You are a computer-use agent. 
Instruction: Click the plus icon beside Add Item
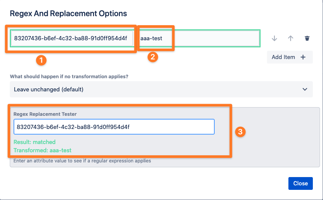coord(303,57)
